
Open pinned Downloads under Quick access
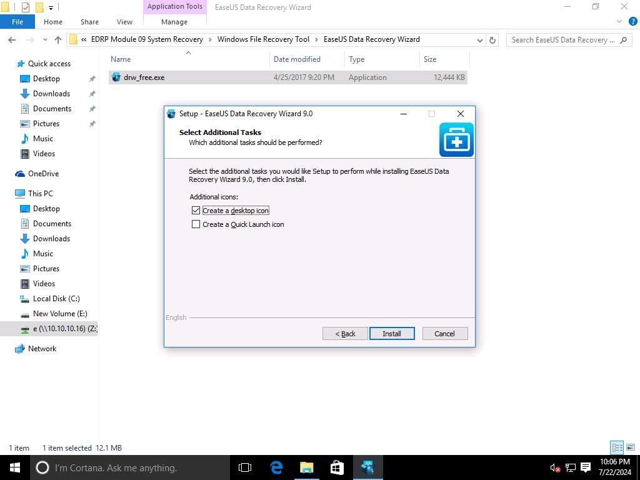click(51, 94)
